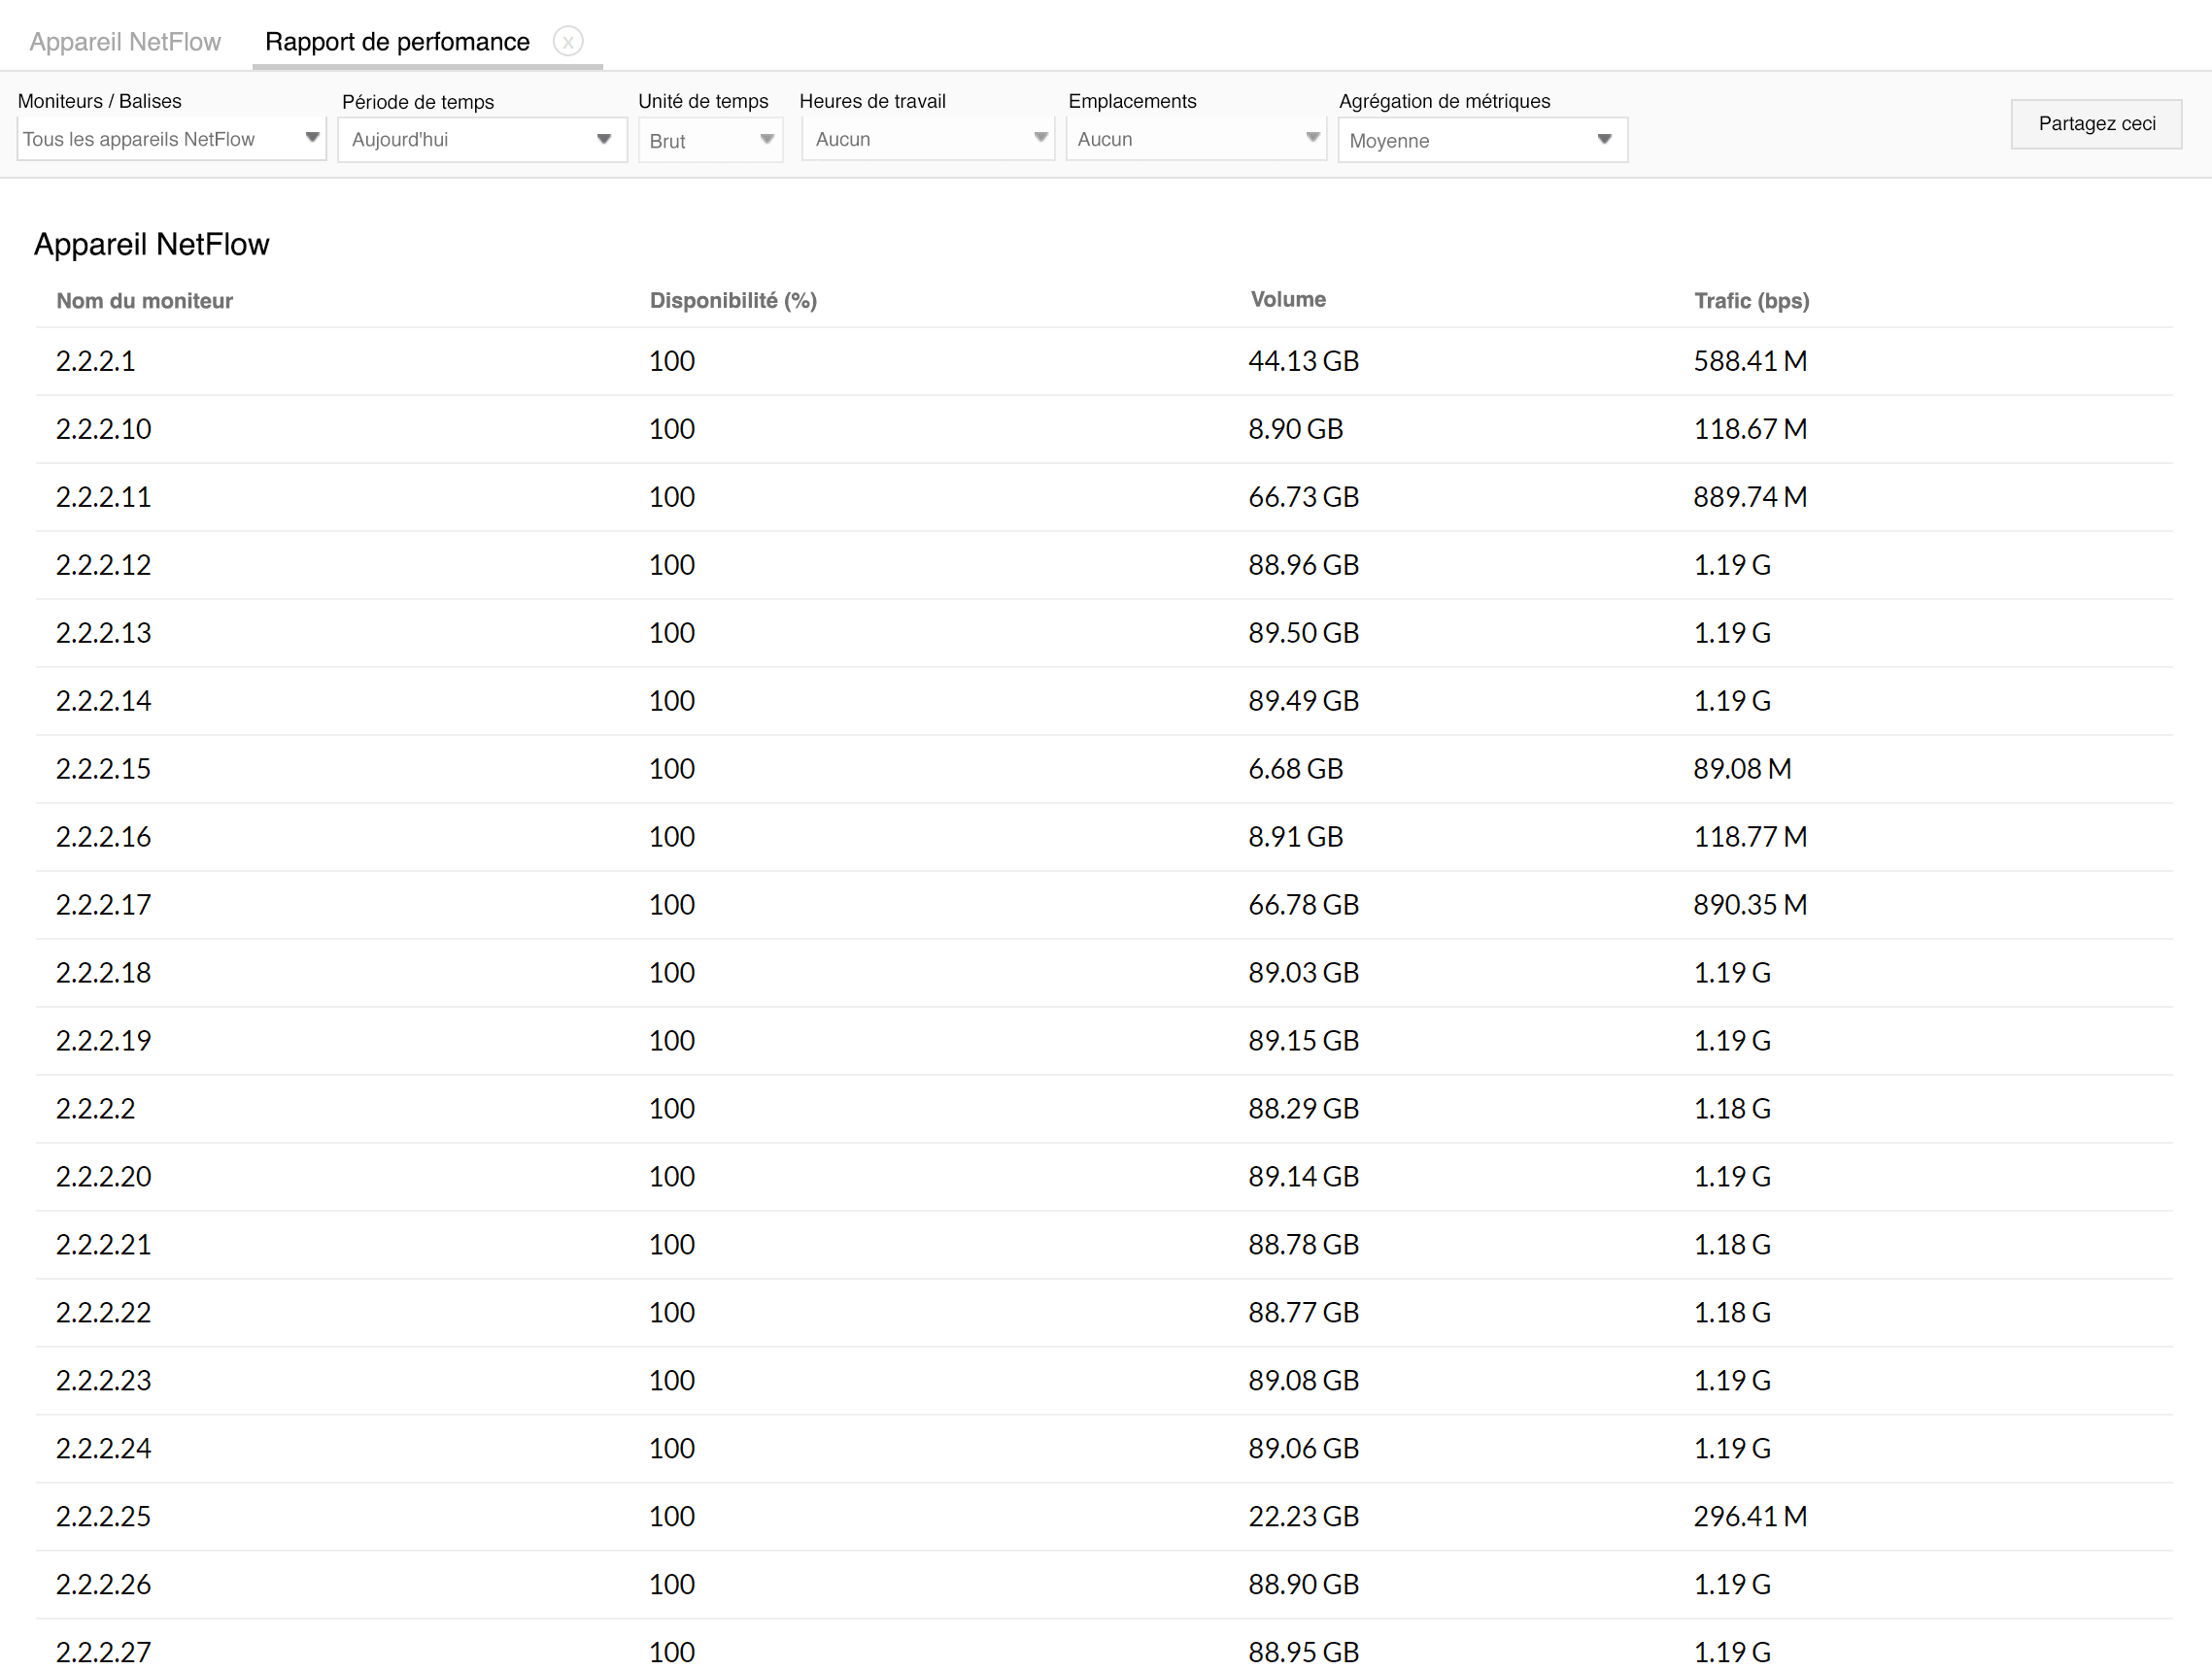Select monitor 2.2.2.15 from the table
Screen dimensions: 2212x1670
[x=103, y=769]
